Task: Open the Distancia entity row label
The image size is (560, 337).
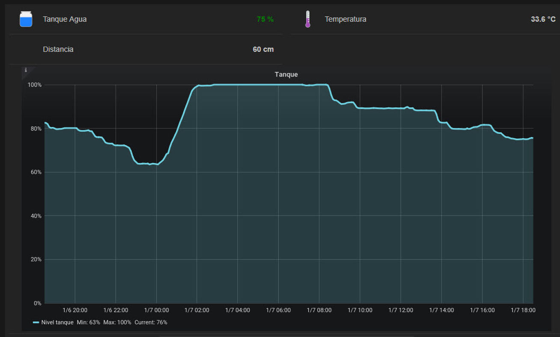Action: (58, 49)
